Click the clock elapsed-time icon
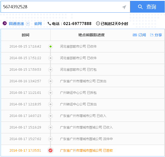 (x=98, y=23)
